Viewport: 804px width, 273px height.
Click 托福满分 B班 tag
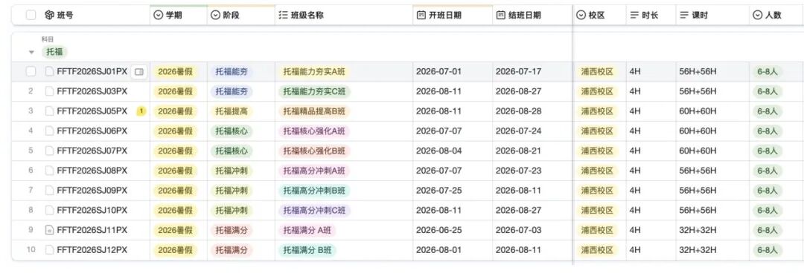tap(307, 250)
